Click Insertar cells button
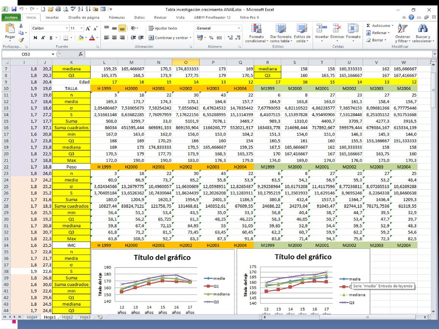The image size is (439, 329). pos(322,33)
